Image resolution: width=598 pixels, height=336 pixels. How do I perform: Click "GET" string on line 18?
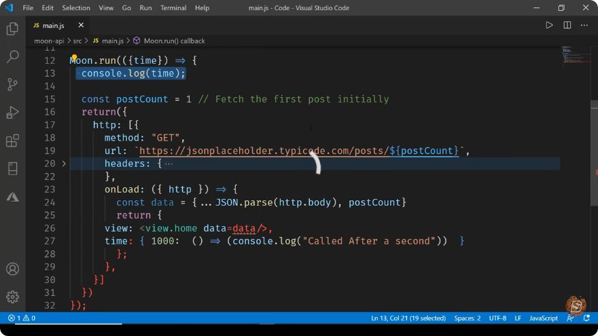click(x=166, y=138)
